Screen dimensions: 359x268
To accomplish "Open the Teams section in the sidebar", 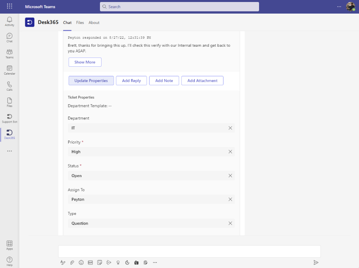I will (9, 54).
